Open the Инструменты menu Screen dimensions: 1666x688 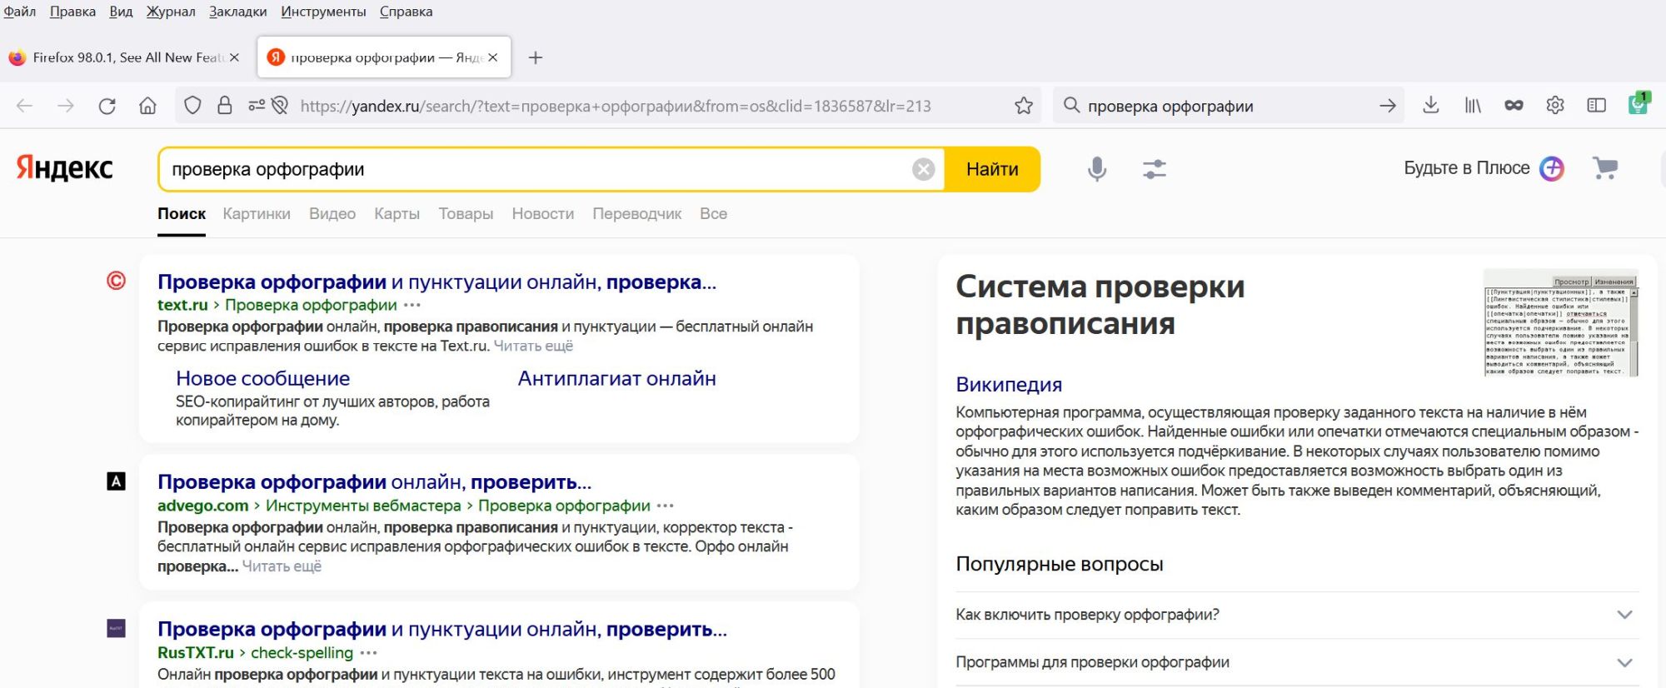[323, 12]
